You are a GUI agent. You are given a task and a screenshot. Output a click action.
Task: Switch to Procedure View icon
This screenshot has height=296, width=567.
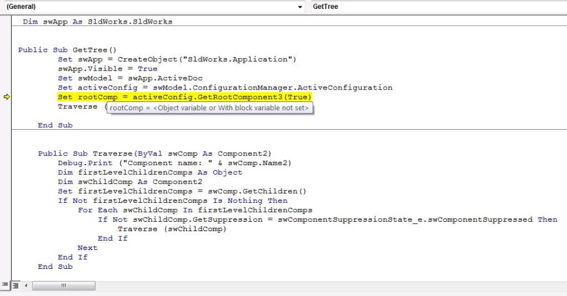click(5, 285)
